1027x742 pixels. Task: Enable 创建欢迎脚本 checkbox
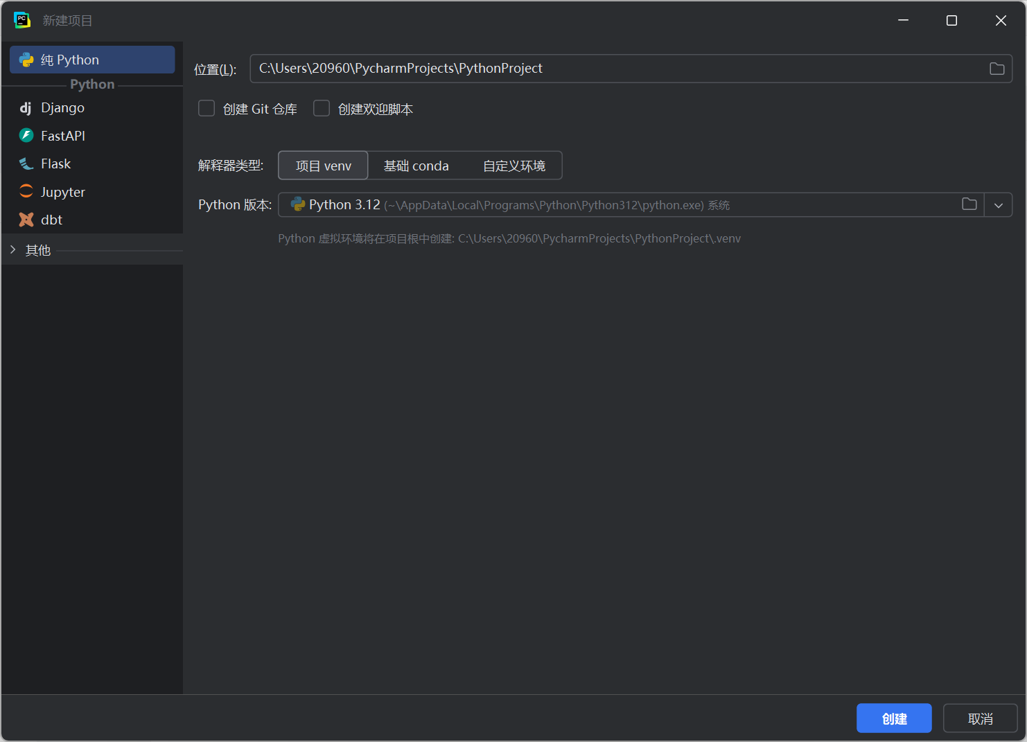(322, 108)
